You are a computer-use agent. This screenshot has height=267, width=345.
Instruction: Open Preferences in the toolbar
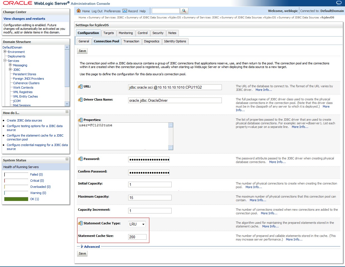tap(112, 11)
